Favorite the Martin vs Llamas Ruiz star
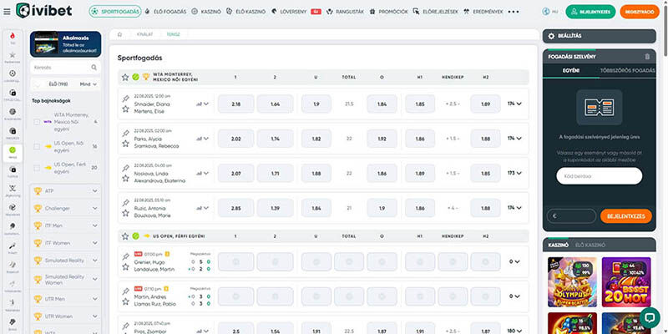The height and width of the screenshot is (334, 668). (x=125, y=301)
